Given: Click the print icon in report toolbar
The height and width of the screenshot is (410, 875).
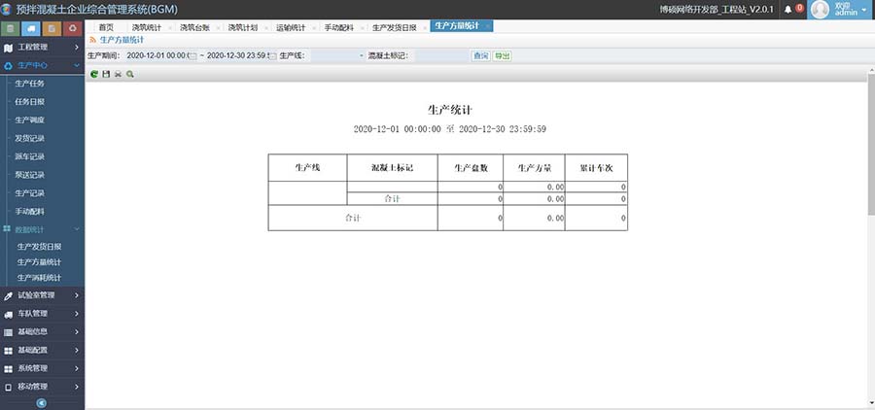Looking at the screenshot, I should click(x=118, y=74).
